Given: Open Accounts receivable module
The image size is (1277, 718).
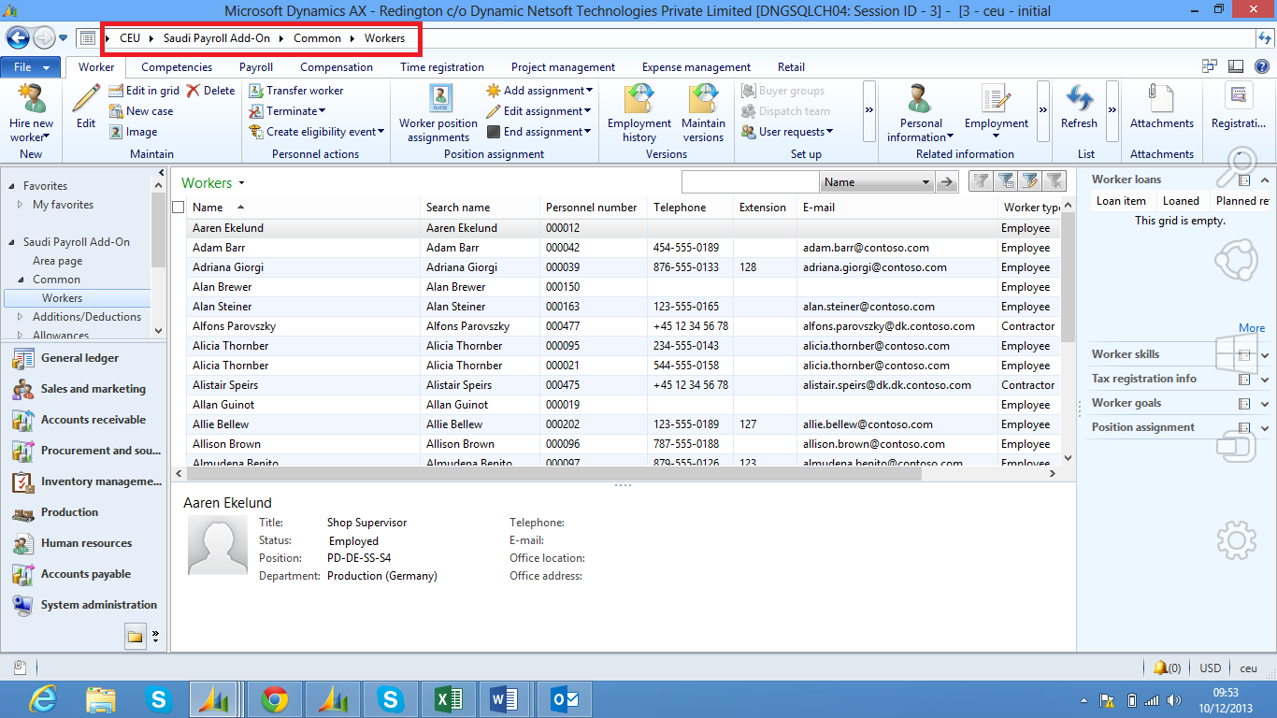Looking at the screenshot, I should [x=81, y=420].
